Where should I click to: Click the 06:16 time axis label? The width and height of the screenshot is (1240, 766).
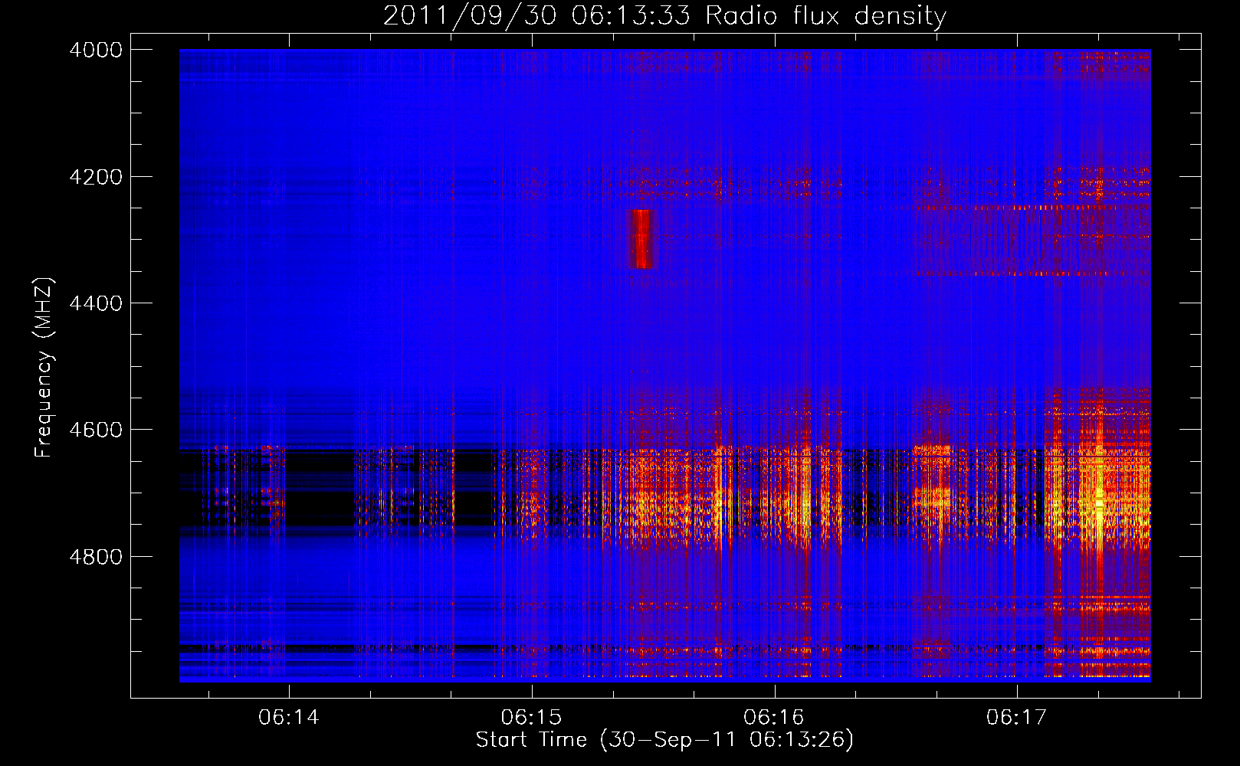click(774, 717)
